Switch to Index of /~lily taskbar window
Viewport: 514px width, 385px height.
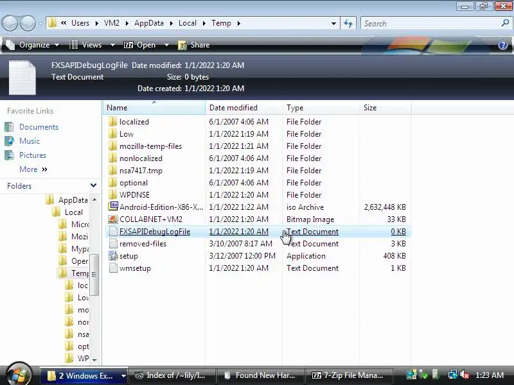click(x=172, y=375)
